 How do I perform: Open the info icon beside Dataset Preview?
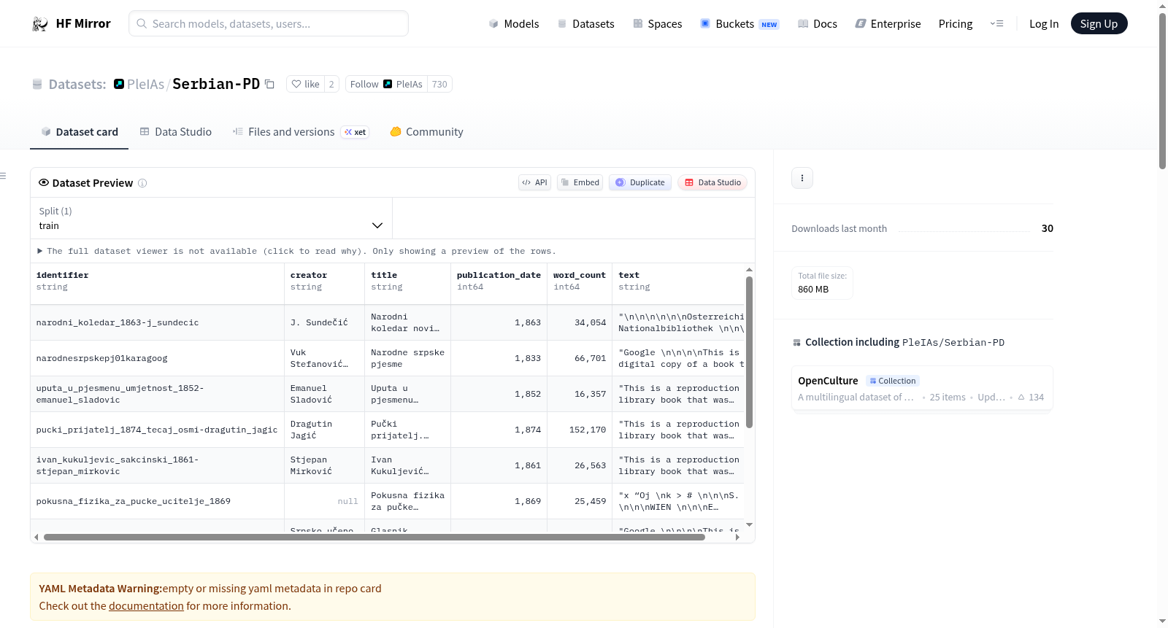tap(142, 183)
